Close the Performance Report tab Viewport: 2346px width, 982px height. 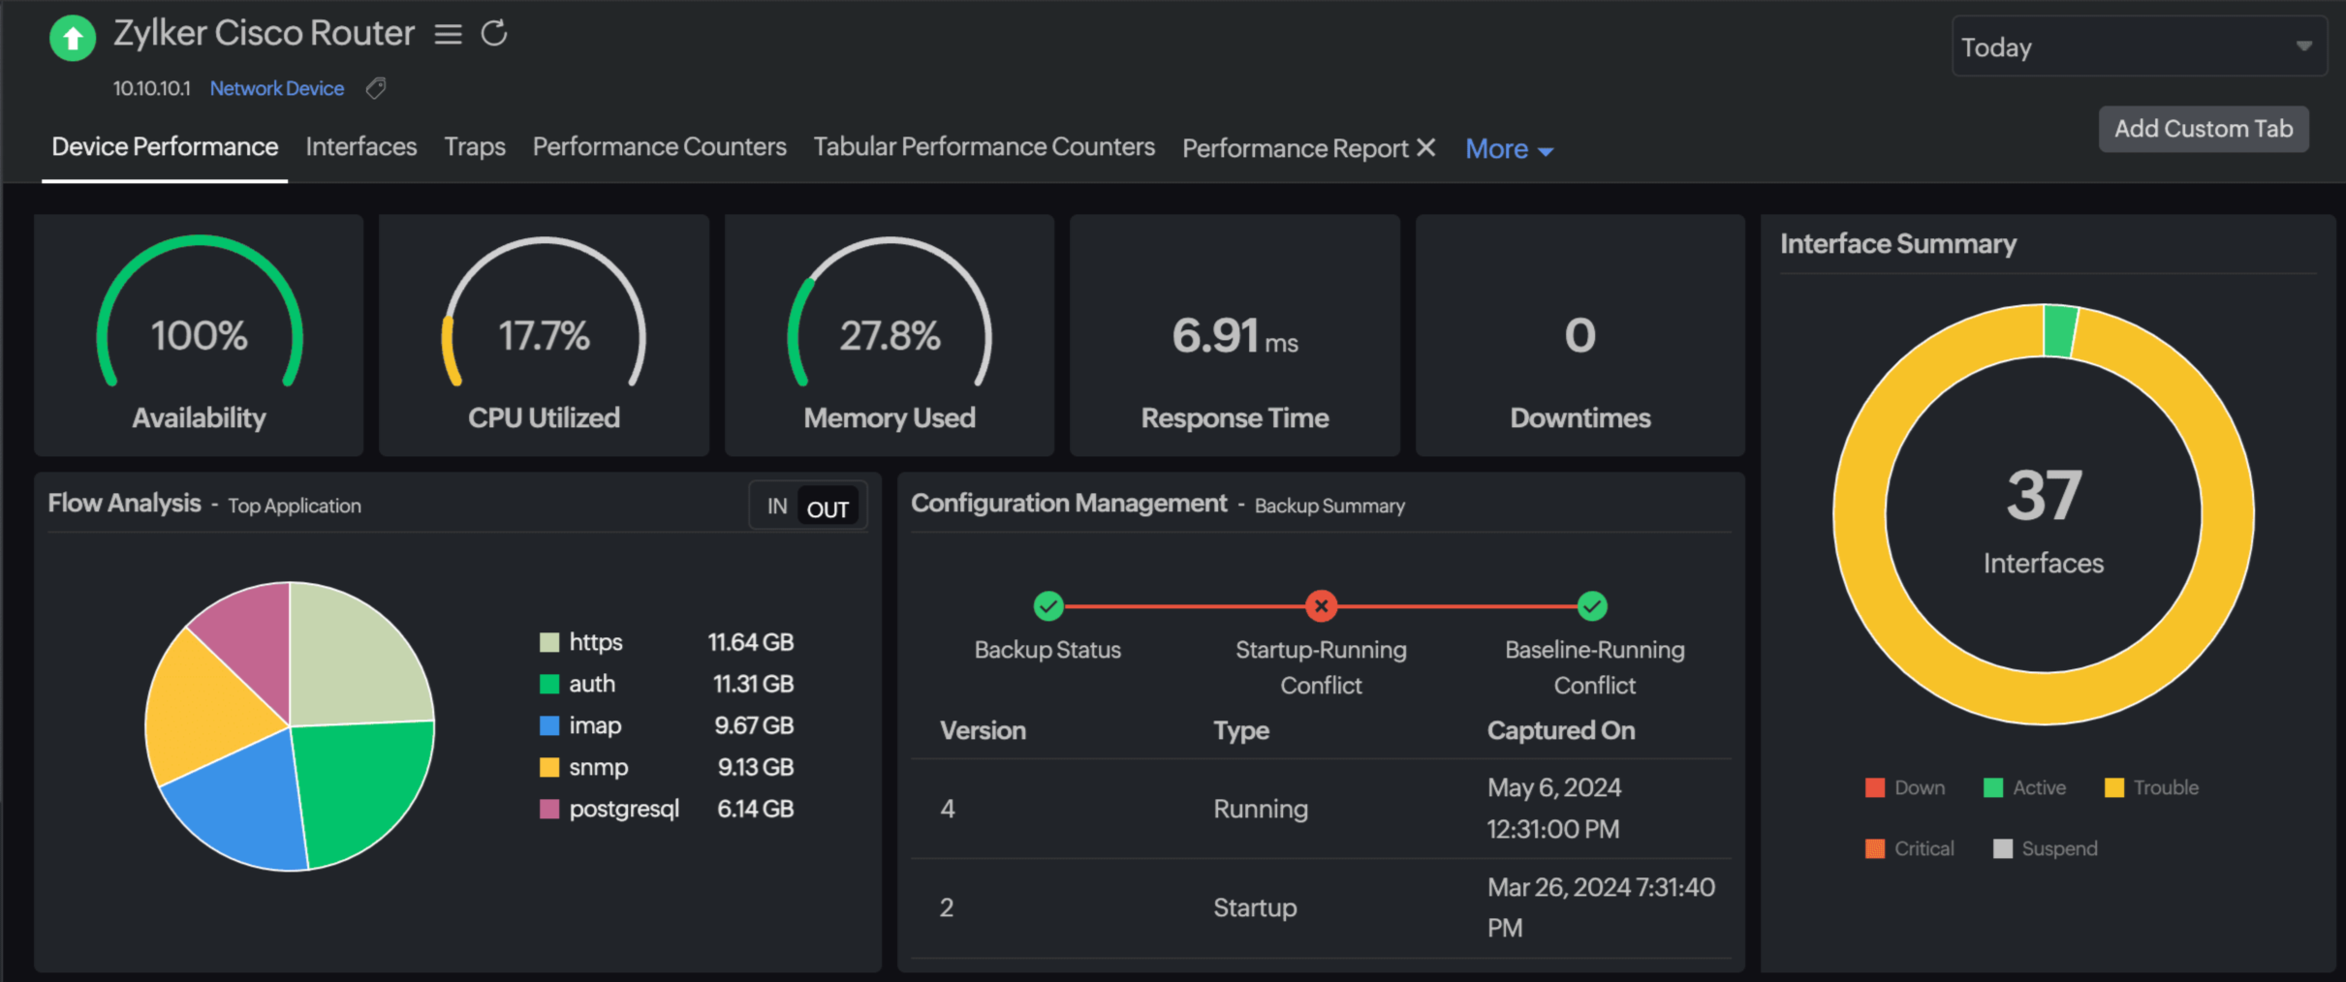click(1425, 147)
